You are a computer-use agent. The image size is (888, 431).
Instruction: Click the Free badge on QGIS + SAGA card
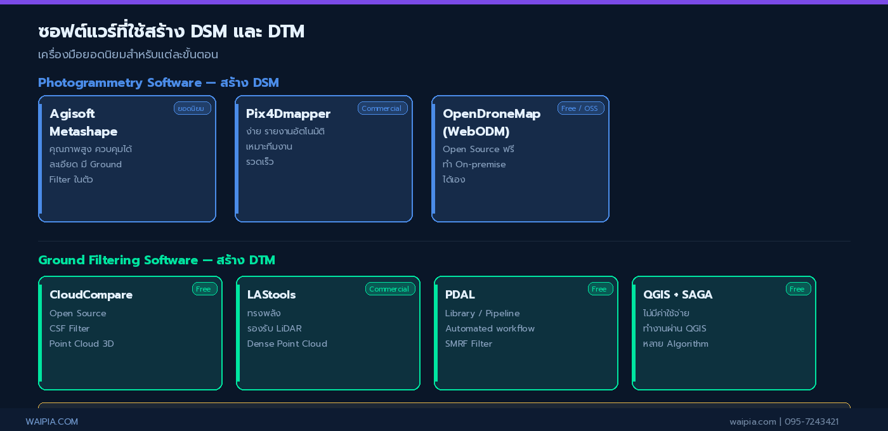pos(798,289)
